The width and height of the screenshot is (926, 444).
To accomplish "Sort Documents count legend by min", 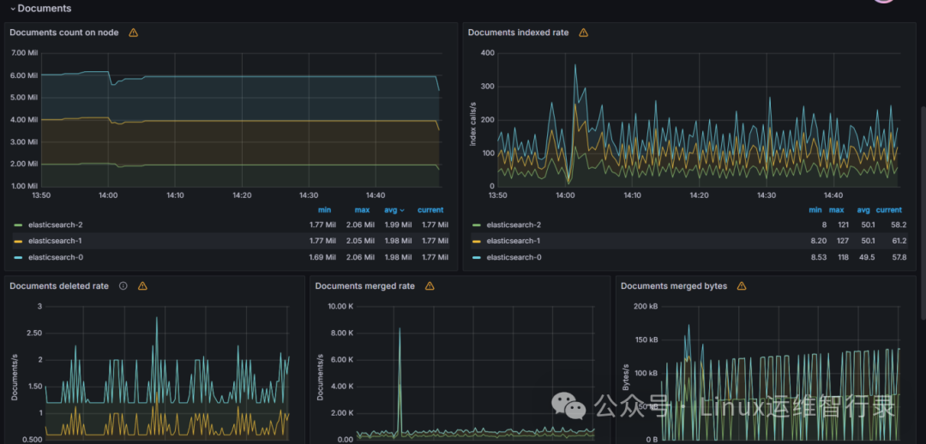I will click(x=324, y=210).
